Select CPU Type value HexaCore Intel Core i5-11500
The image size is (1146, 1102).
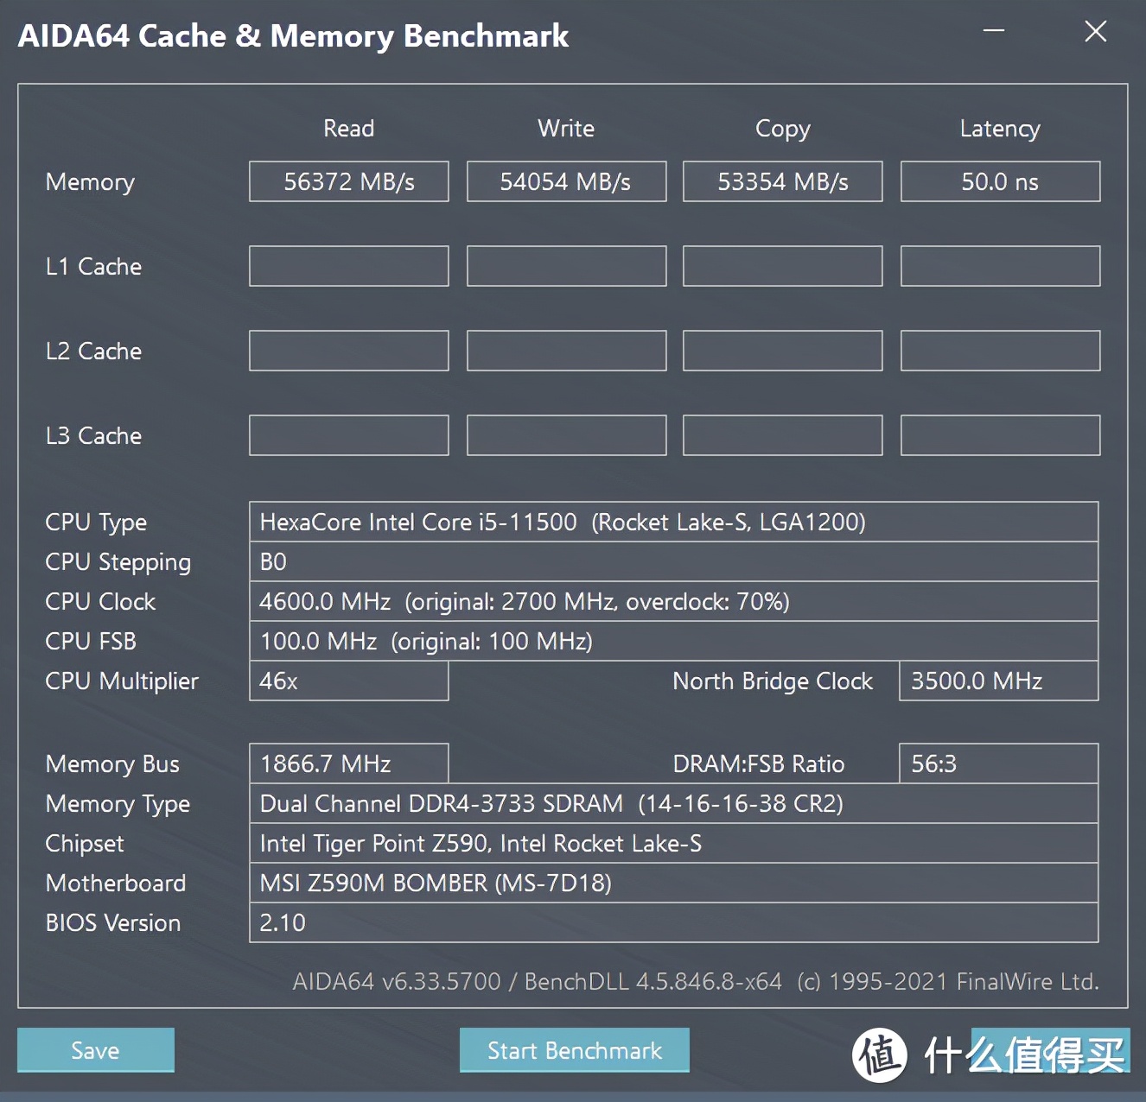click(x=674, y=522)
